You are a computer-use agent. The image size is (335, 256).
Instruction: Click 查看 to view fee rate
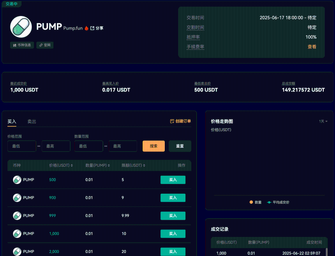312,47
